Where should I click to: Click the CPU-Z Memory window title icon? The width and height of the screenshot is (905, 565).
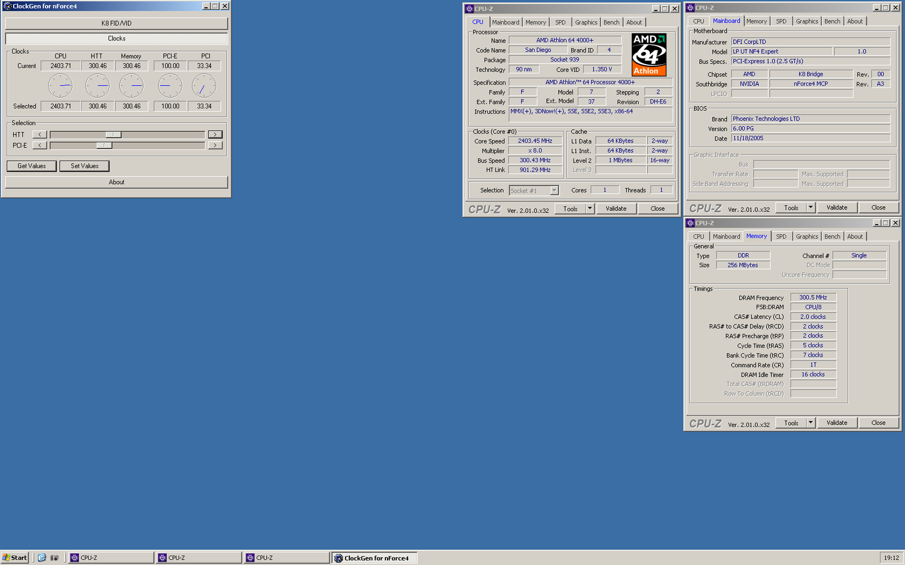point(690,223)
